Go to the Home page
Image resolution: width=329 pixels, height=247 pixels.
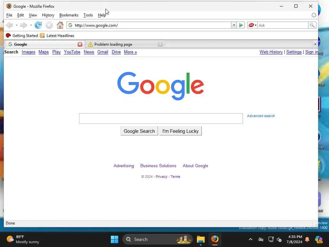pyautogui.click(x=60, y=25)
